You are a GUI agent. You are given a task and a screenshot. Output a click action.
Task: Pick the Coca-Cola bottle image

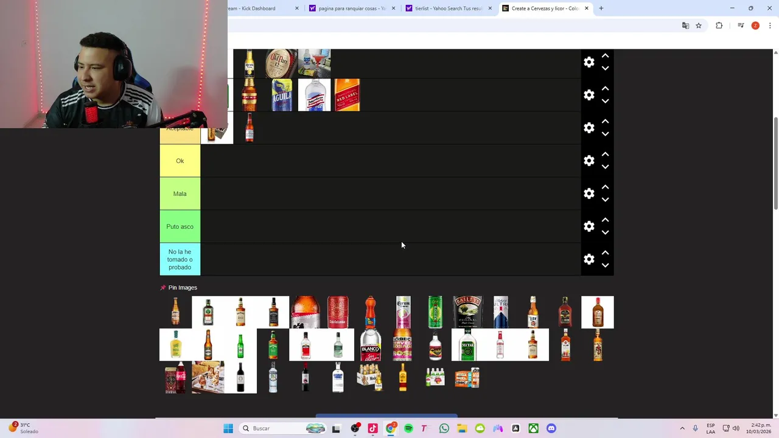point(175,378)
